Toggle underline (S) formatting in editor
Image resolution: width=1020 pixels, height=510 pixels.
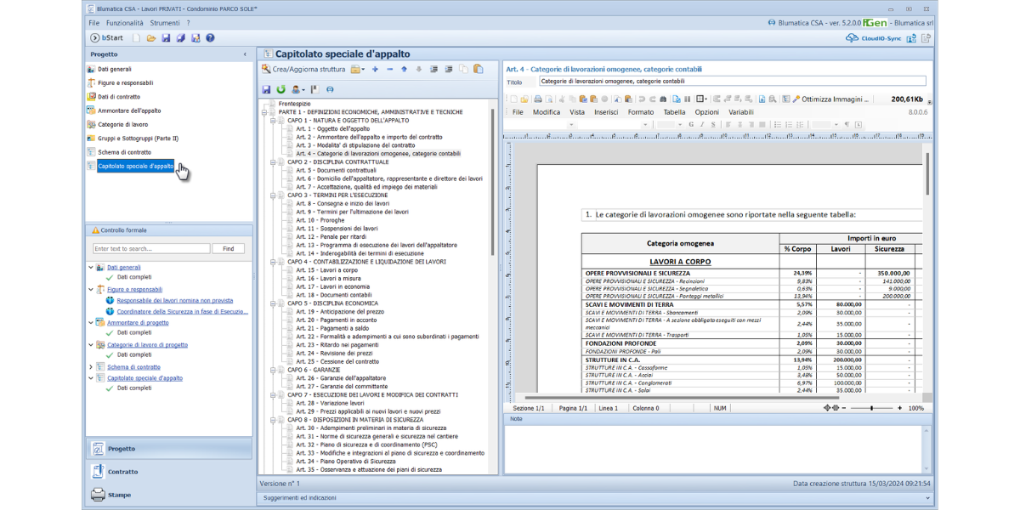pyautogui.click(x=713, y=125)
